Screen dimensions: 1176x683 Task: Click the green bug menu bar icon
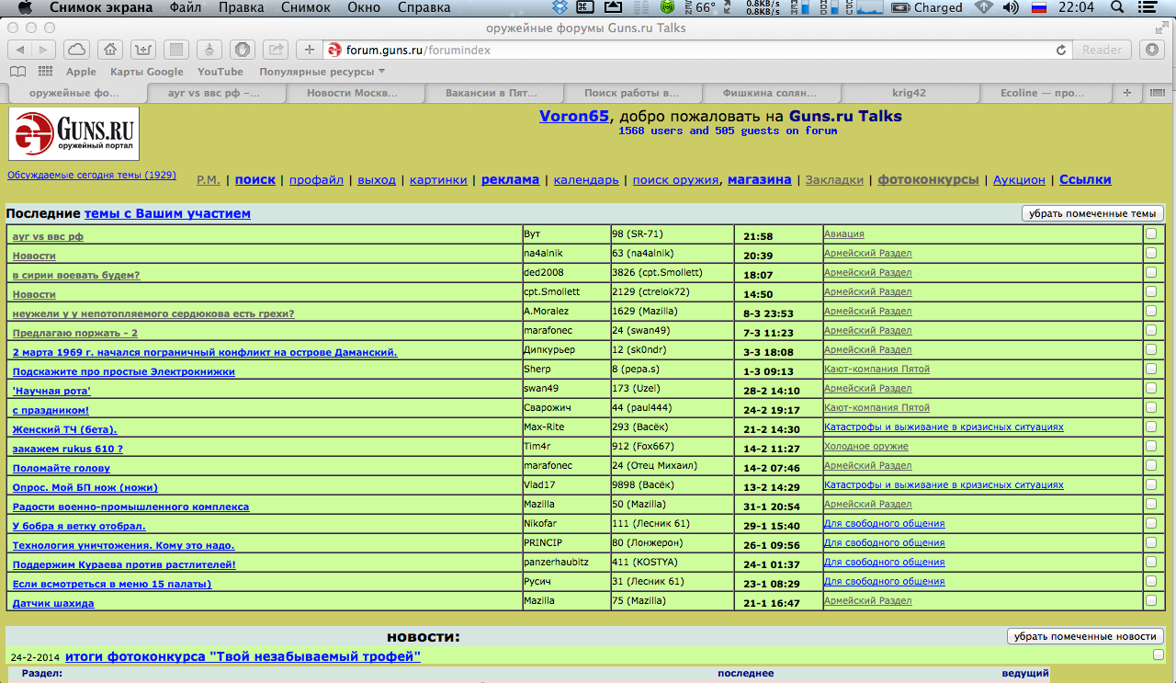coord(667,8)
